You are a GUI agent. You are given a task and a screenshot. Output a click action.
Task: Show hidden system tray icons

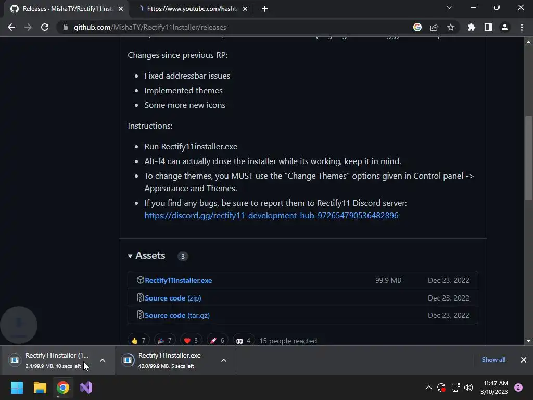[x=429, y=387]
